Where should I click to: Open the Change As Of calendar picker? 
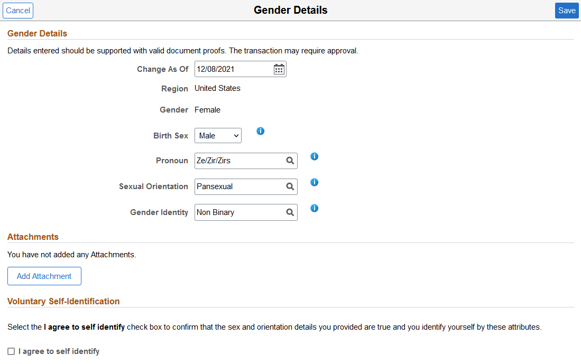[279, 69]
